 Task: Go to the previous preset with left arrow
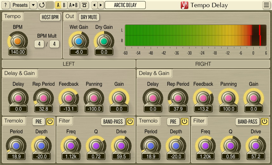(94, 5)
